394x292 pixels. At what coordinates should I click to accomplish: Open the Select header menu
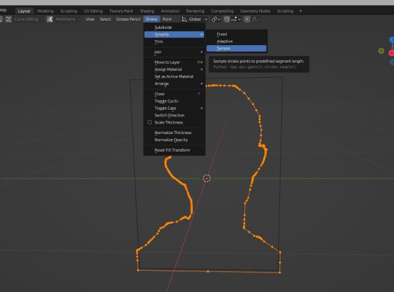pyautogui.click(x=105, y=19)
